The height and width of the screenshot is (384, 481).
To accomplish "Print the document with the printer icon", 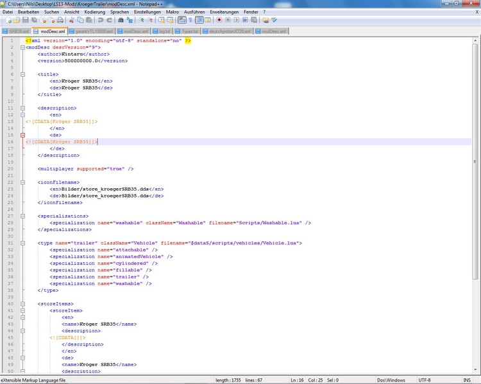I will (60, 20).
